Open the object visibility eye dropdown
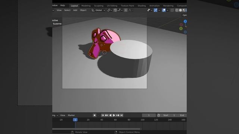Screen dimensions: 239x134 pyautogui.click(x=150, y=10)
